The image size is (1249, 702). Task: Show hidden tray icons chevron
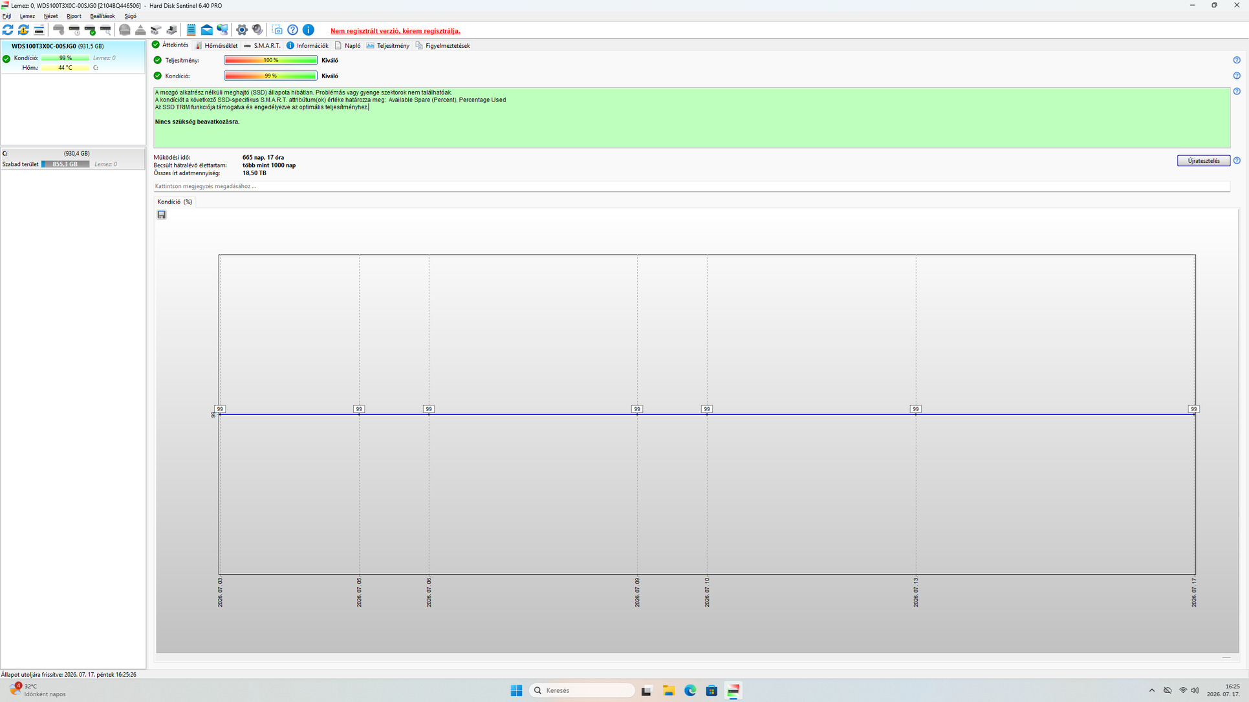[x=1152, y=690]
